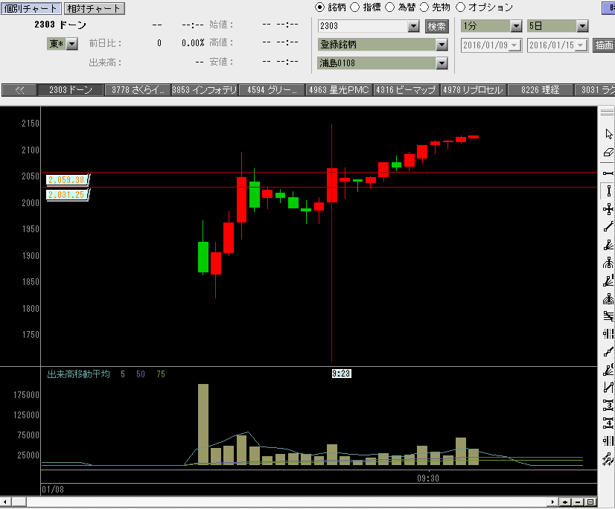The height and width of the screenshot is (509, 615).
Task: Select the regression points tool
Action: 608,458
